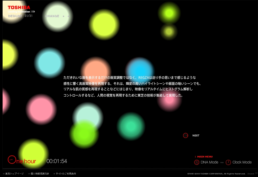
Task: Click the TOSHIBA logo
Action: [x=19, y=8]
